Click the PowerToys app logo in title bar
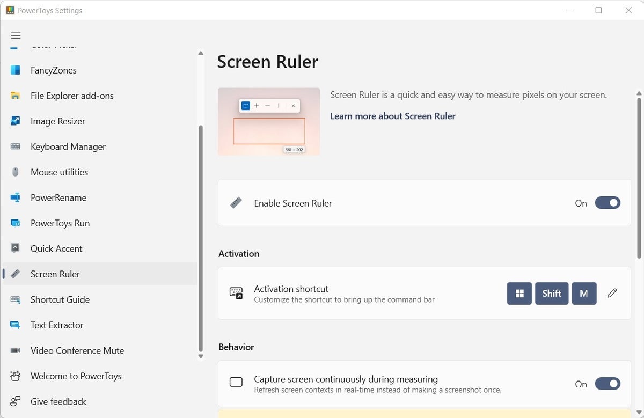 click(10, 10)
